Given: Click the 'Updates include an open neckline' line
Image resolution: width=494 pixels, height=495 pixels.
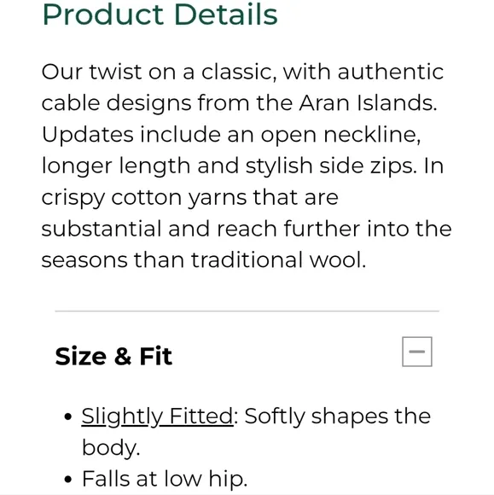Looking at the screenshot, I should (231, 135).
